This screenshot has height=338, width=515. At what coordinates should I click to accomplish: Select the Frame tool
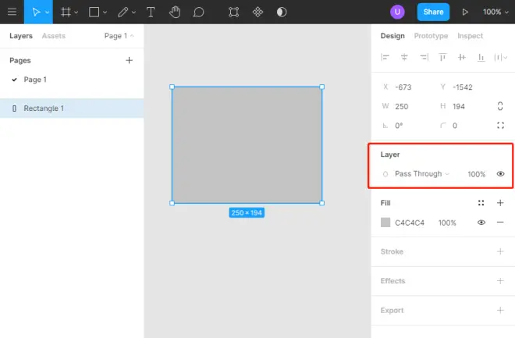coord(66,12)
